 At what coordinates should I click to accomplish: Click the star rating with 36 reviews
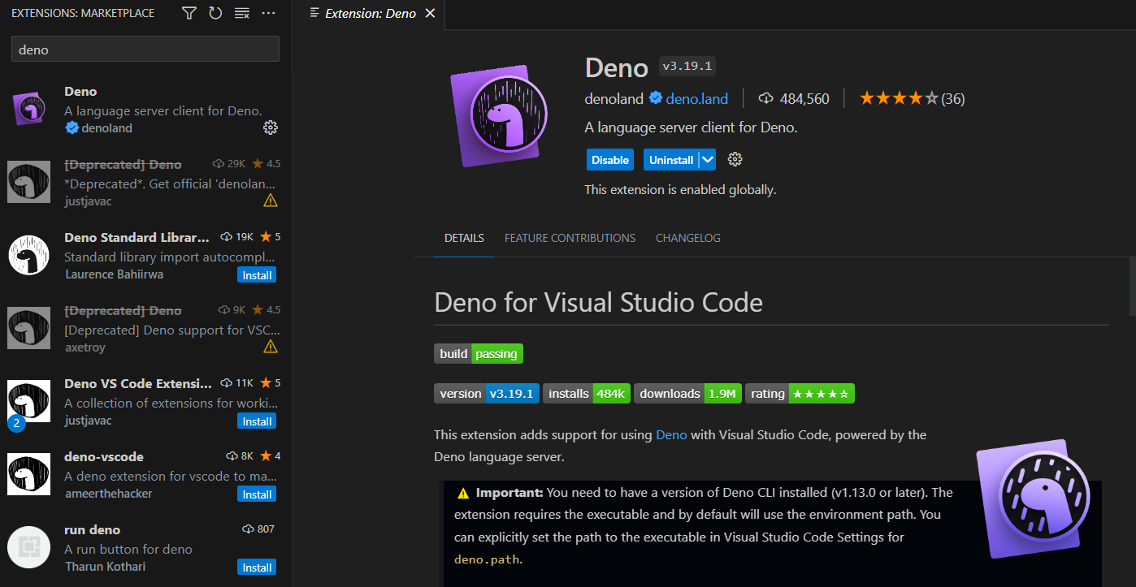point(912,99)
